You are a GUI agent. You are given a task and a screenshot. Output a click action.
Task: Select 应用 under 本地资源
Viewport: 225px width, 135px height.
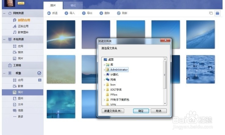[x=23, y=46]
